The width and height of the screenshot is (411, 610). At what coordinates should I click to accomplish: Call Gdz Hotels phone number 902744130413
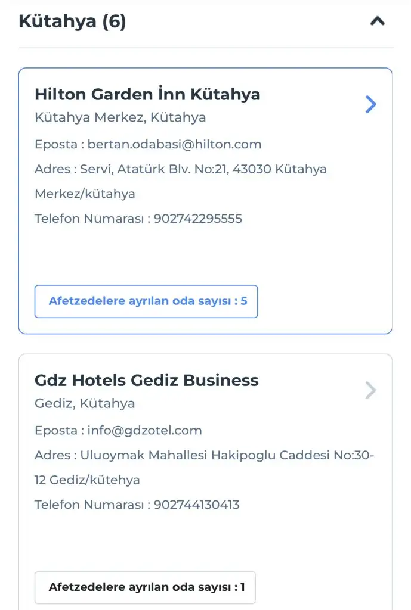[197, 505]
